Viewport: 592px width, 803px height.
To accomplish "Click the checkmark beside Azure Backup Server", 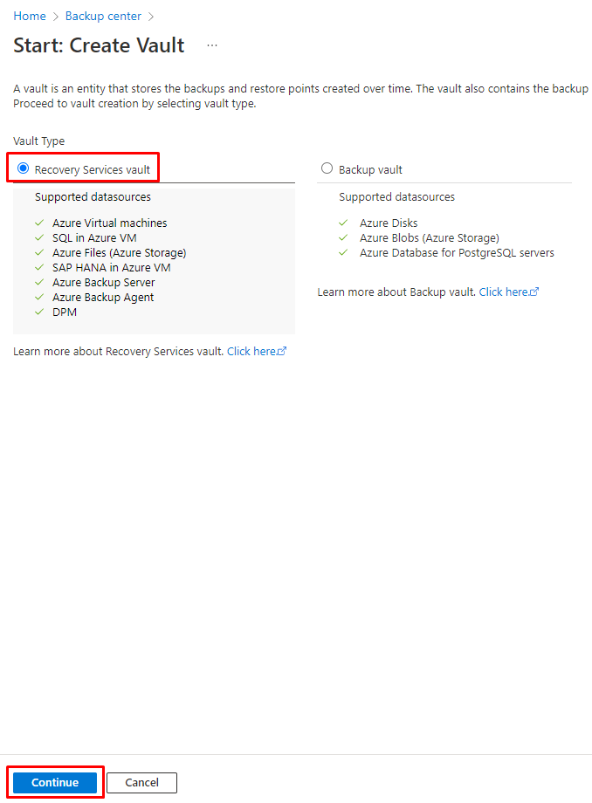I will pyautogui.click(x=39, y=282).
